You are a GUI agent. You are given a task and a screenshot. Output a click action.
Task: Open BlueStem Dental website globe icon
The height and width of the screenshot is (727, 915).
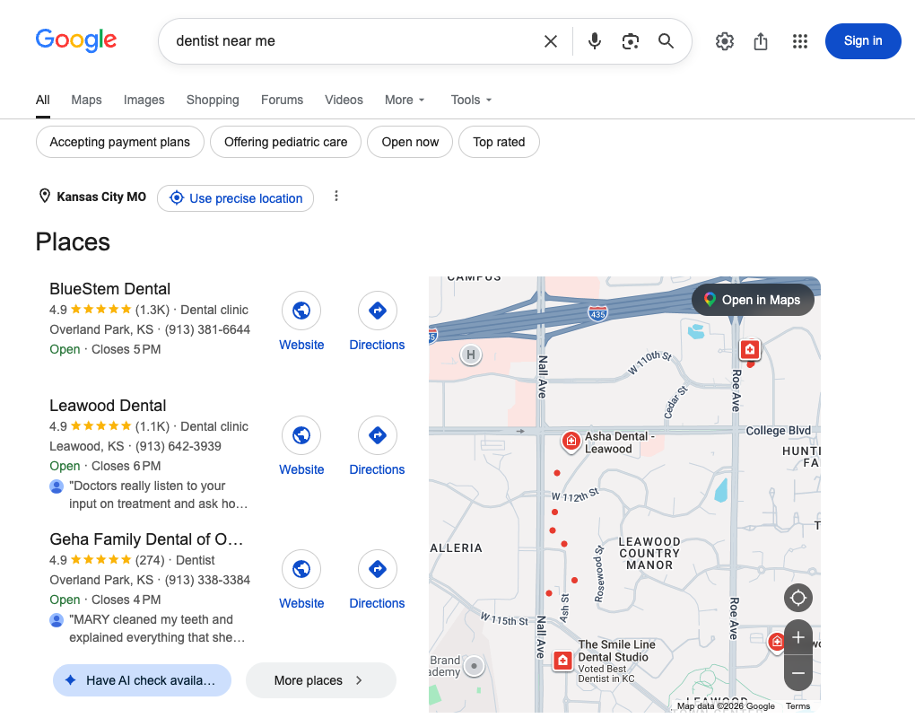click(x=301, y=310)
